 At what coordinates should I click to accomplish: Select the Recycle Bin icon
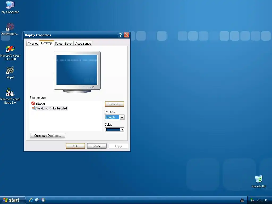point(259,181)
